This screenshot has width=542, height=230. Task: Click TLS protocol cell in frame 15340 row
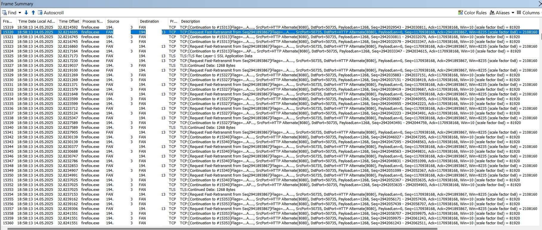coord(172,128)
